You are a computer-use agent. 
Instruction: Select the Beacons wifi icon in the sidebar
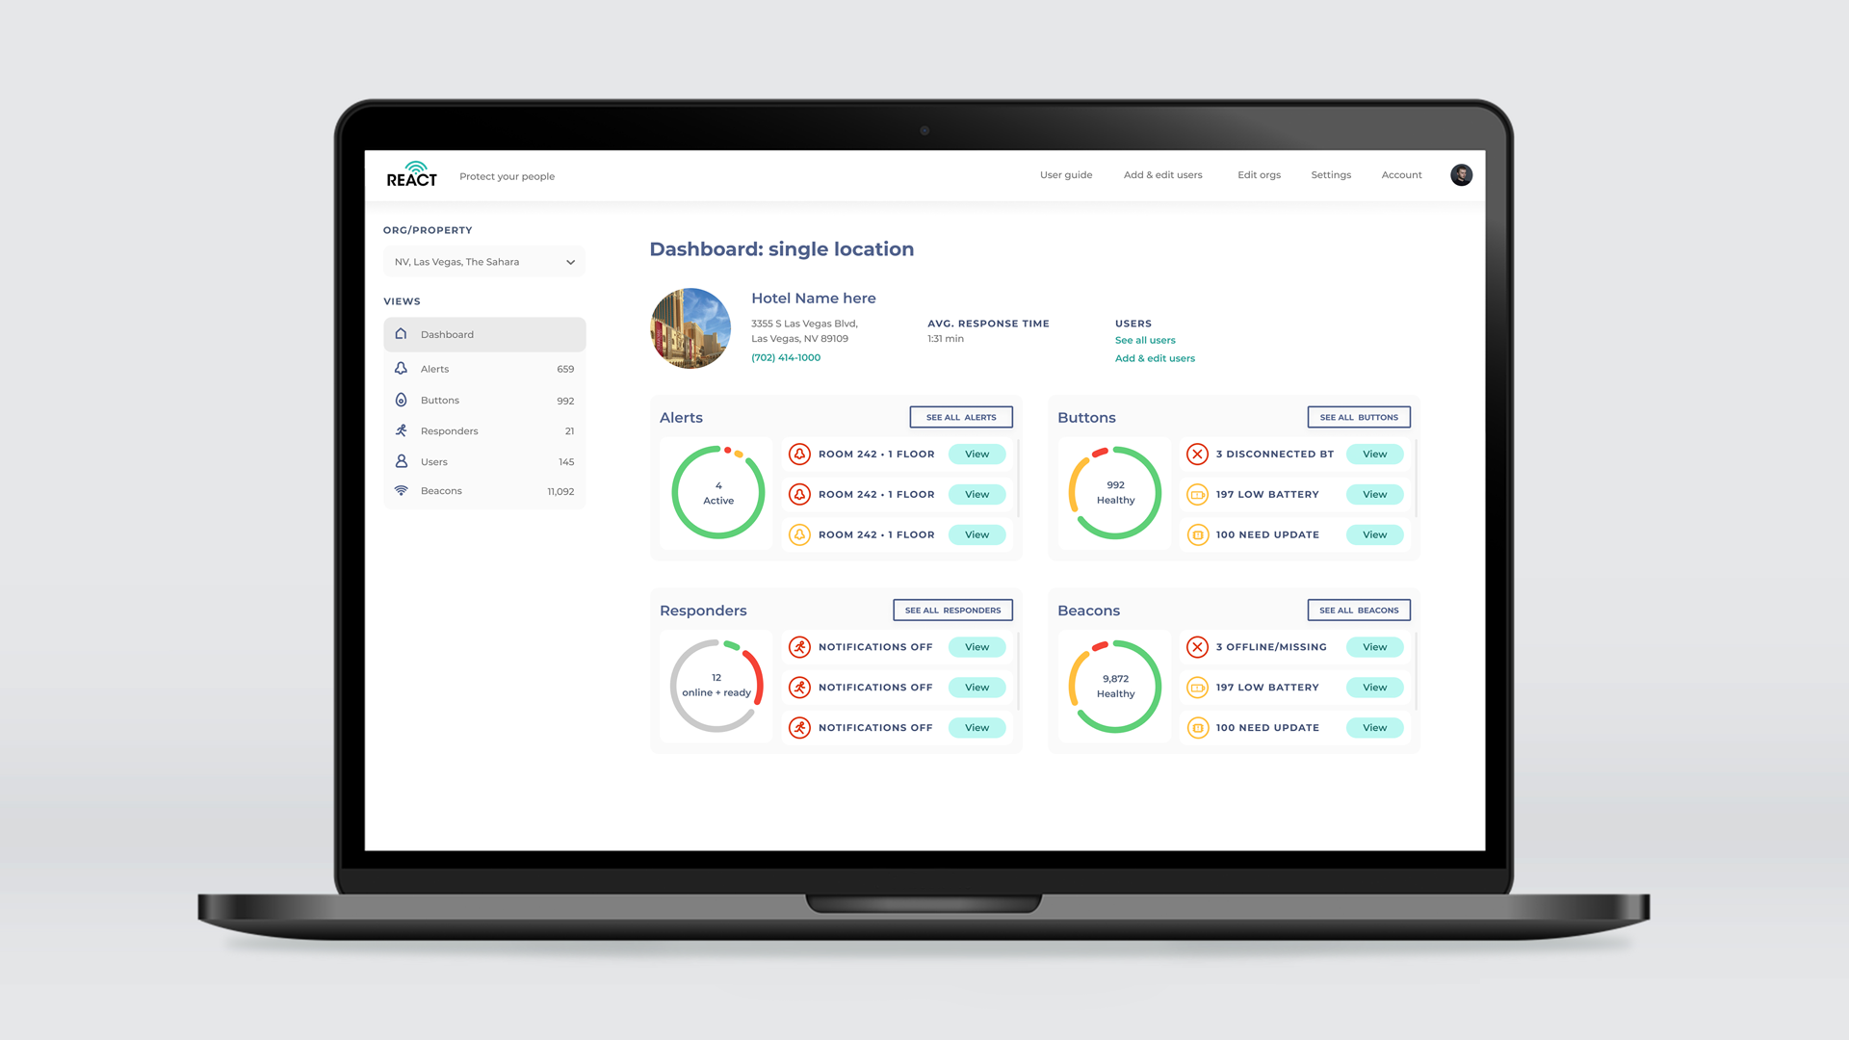pos(401,490)
